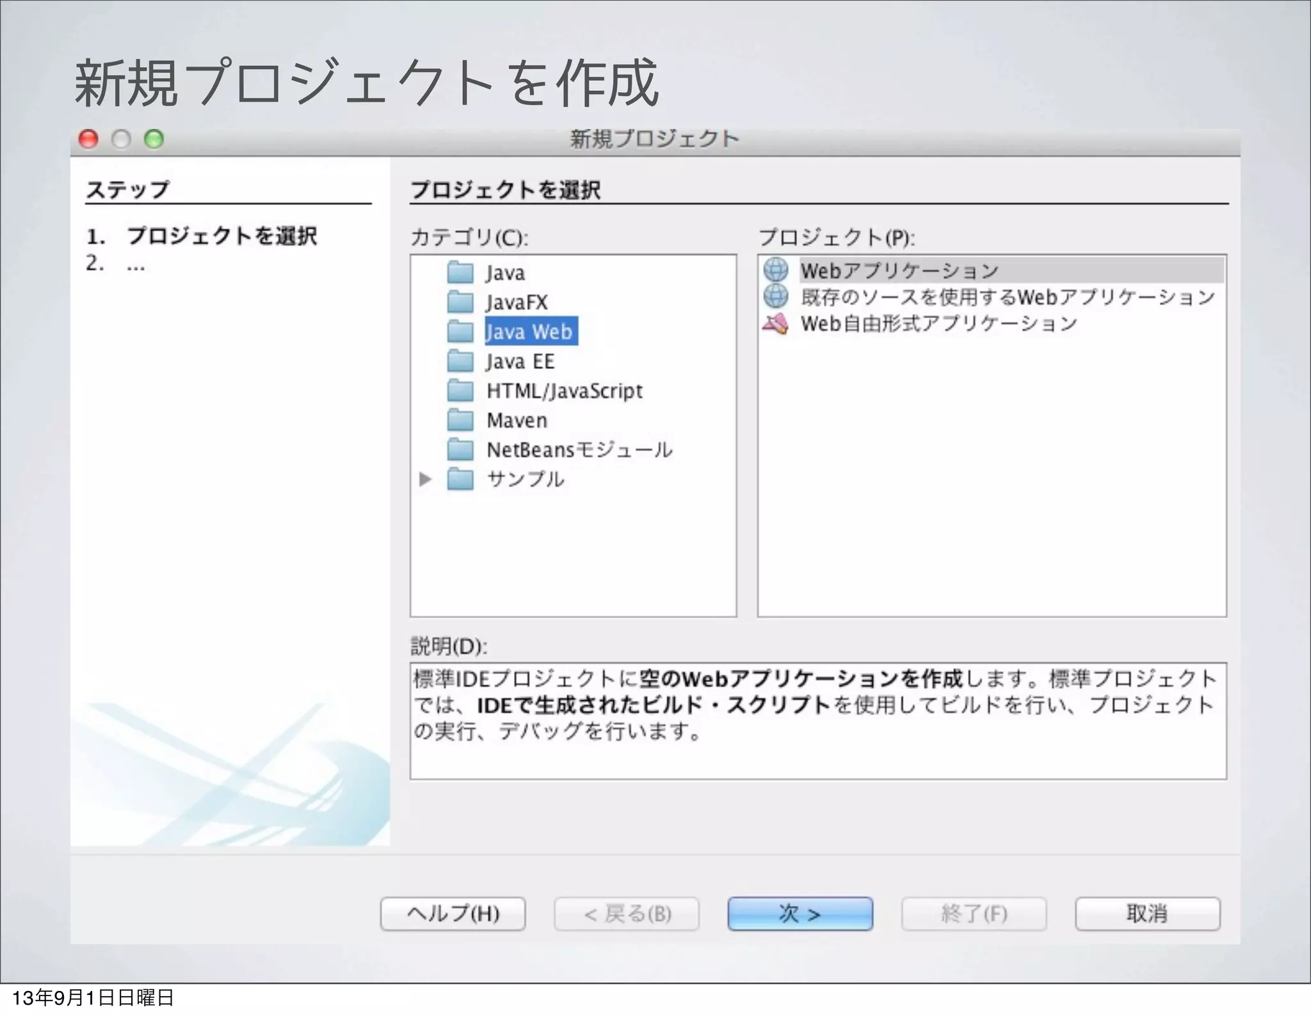Choose Web自由形式アプリケーション project type
Screen dimensions: 1311x1016
[939, 323]
